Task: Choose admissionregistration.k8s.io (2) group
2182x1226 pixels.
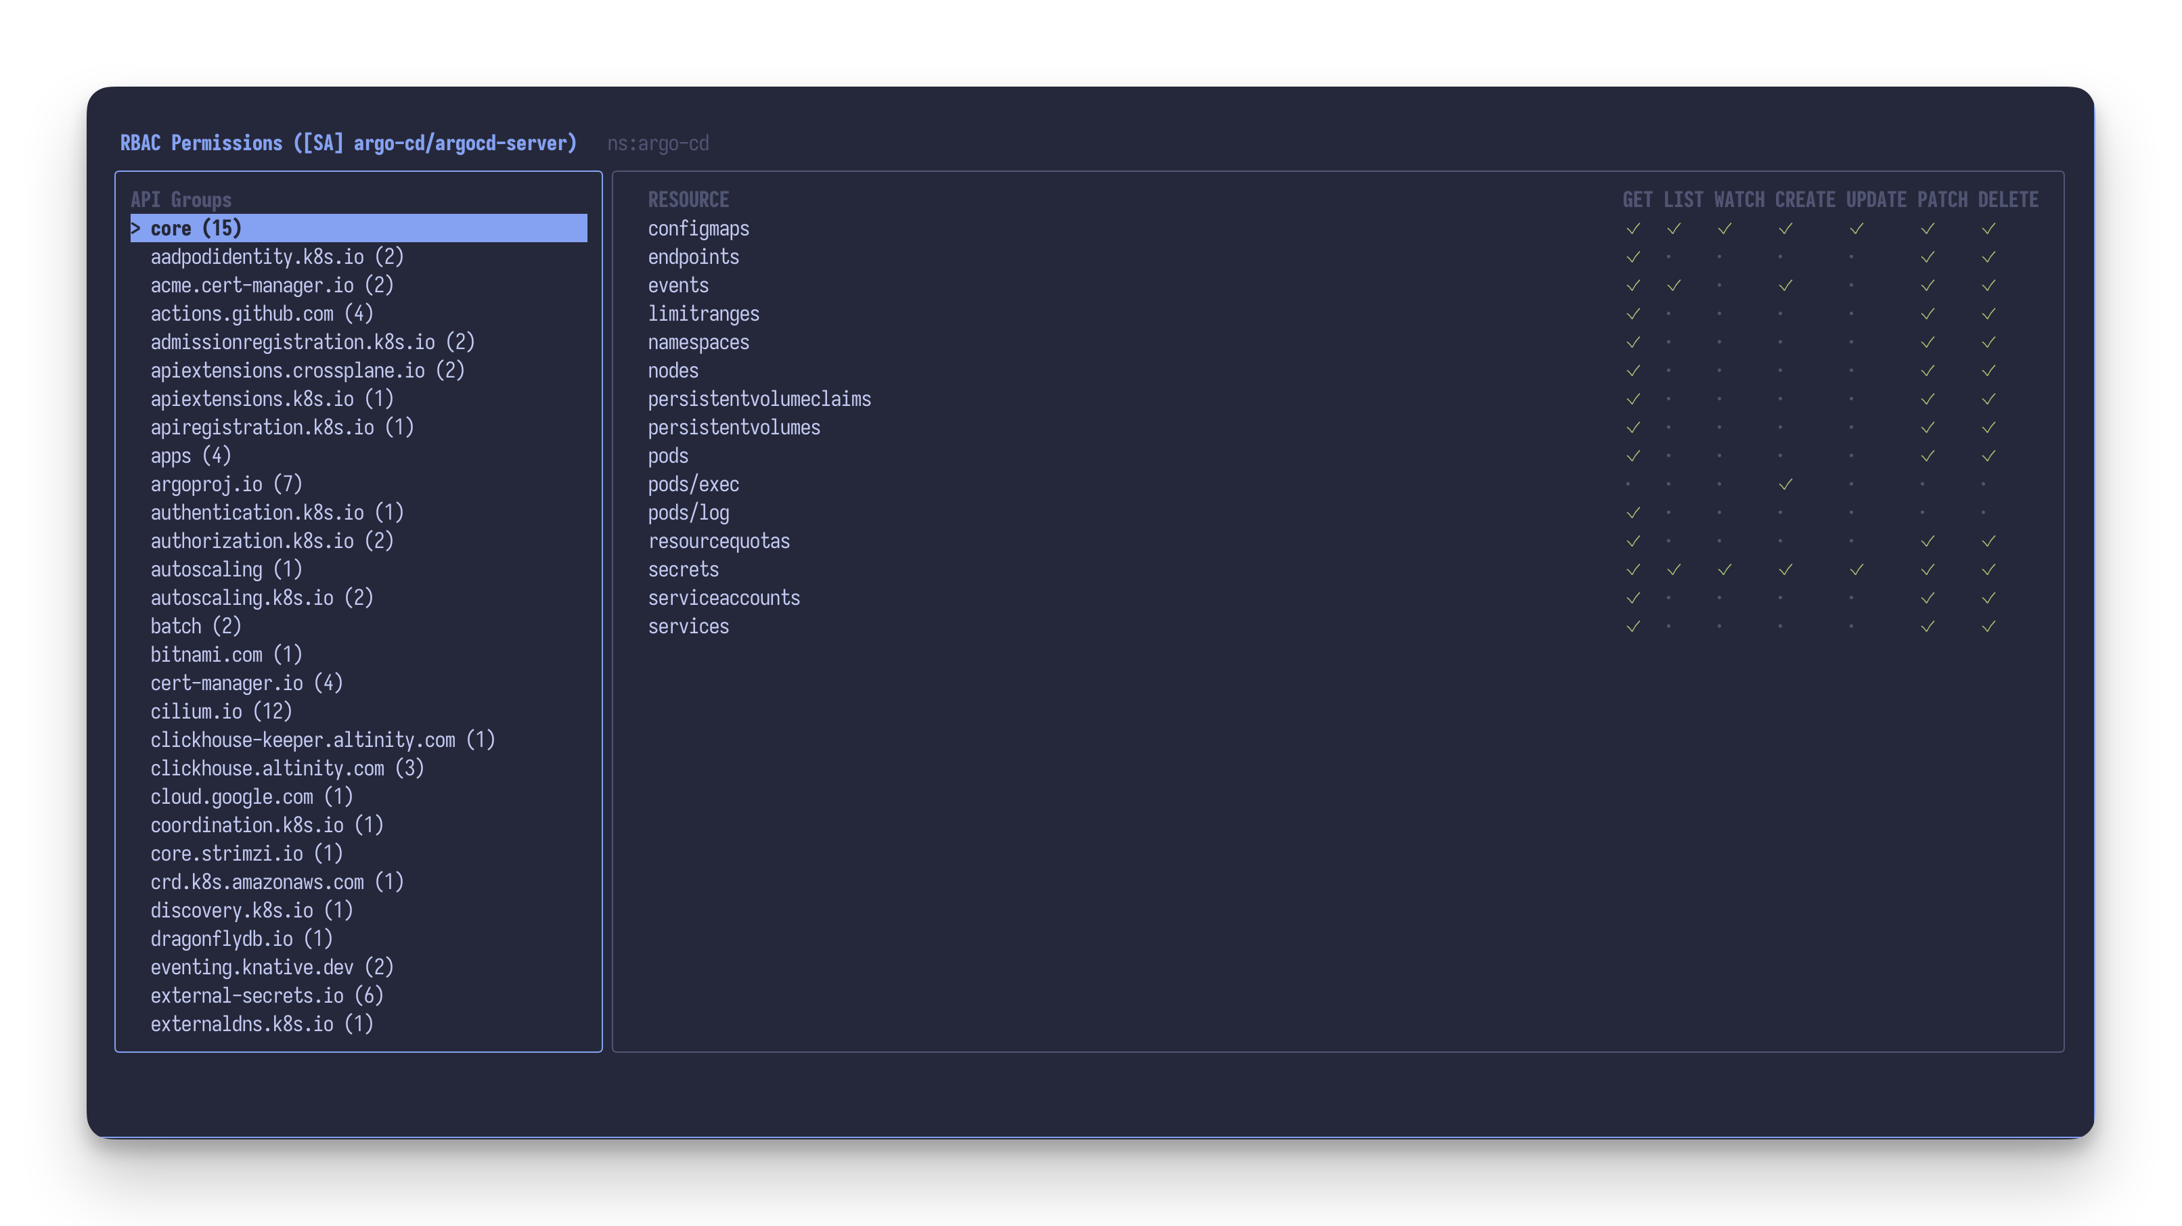Action: click(313, 342)
